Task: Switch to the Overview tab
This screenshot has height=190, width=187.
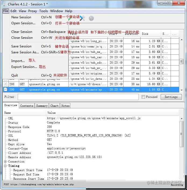Action: (x=11, y=105)
